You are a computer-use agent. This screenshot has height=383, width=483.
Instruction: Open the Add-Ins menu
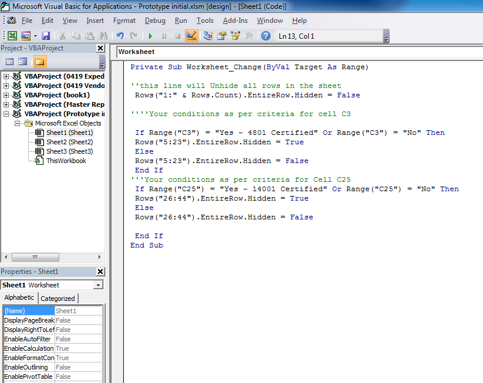[235, 21]
